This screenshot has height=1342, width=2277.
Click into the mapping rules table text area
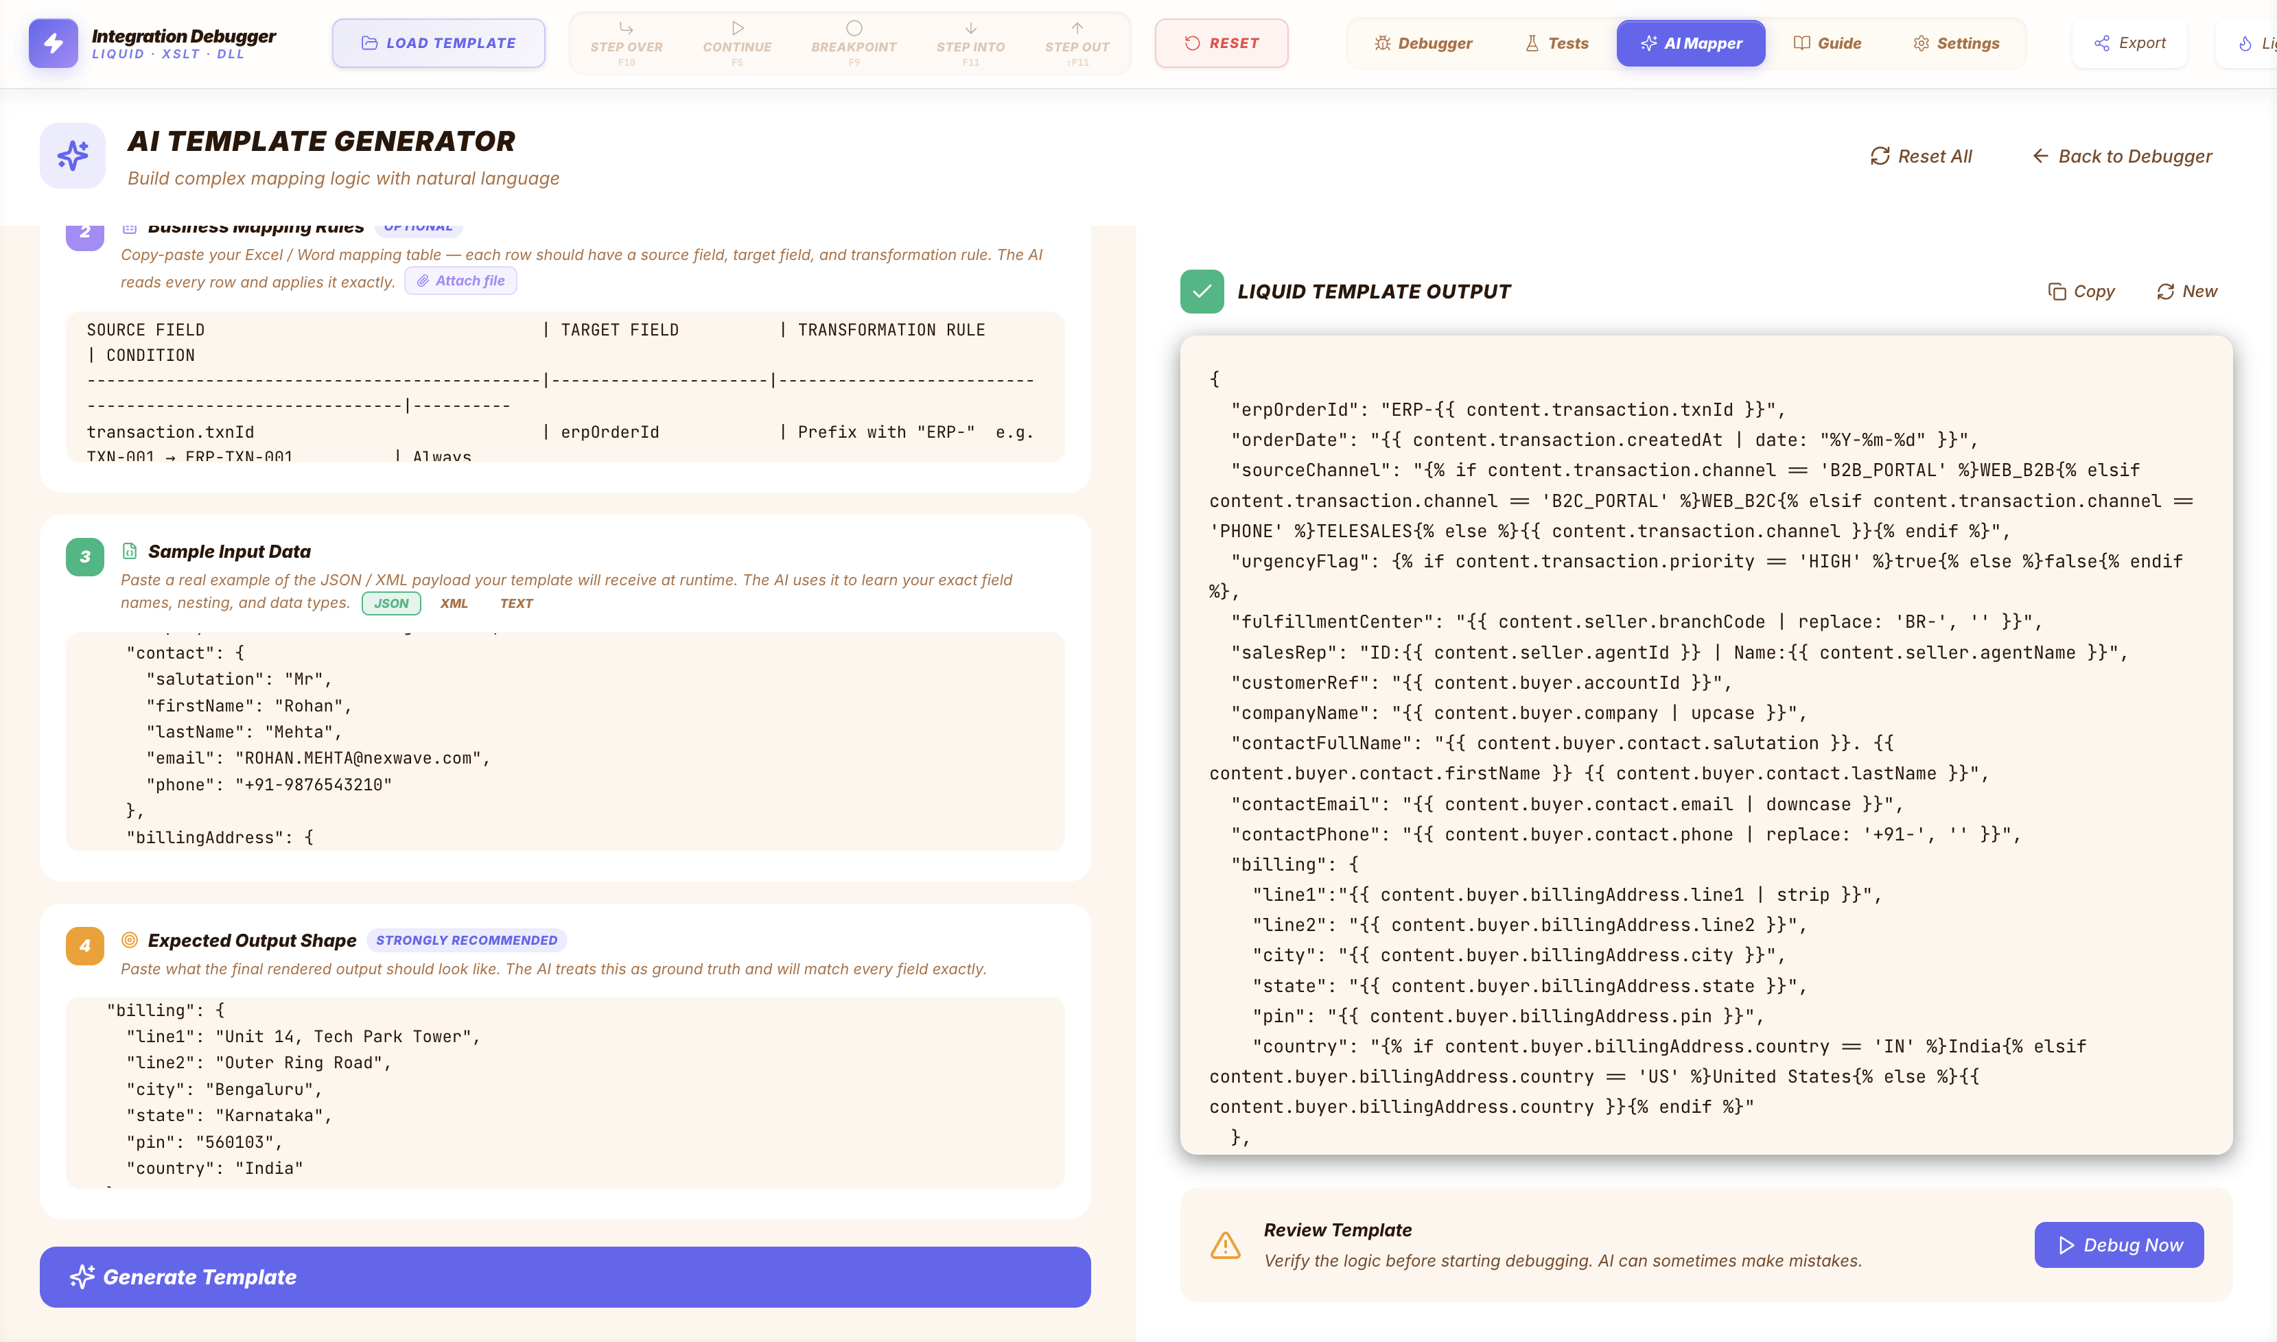pyautogui.click(x=565, y=387)
